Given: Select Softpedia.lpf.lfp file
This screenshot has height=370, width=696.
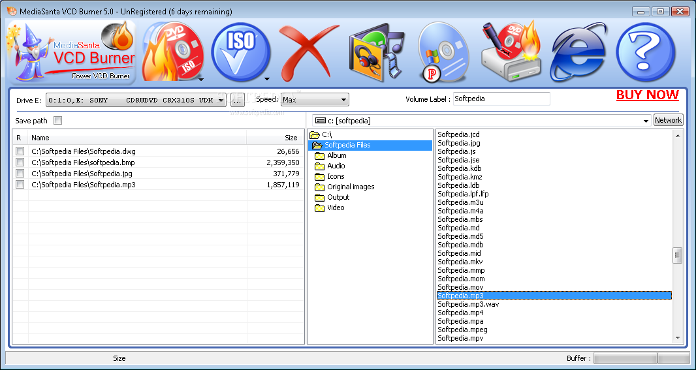Looking at the screenshot, I should coord(463,194).
